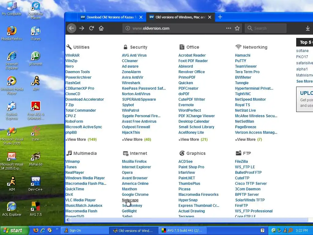Click the horizontal scrollbar left arrow
Image resolution: width=313 pixels, height=235 pixels.
point(68,220)
